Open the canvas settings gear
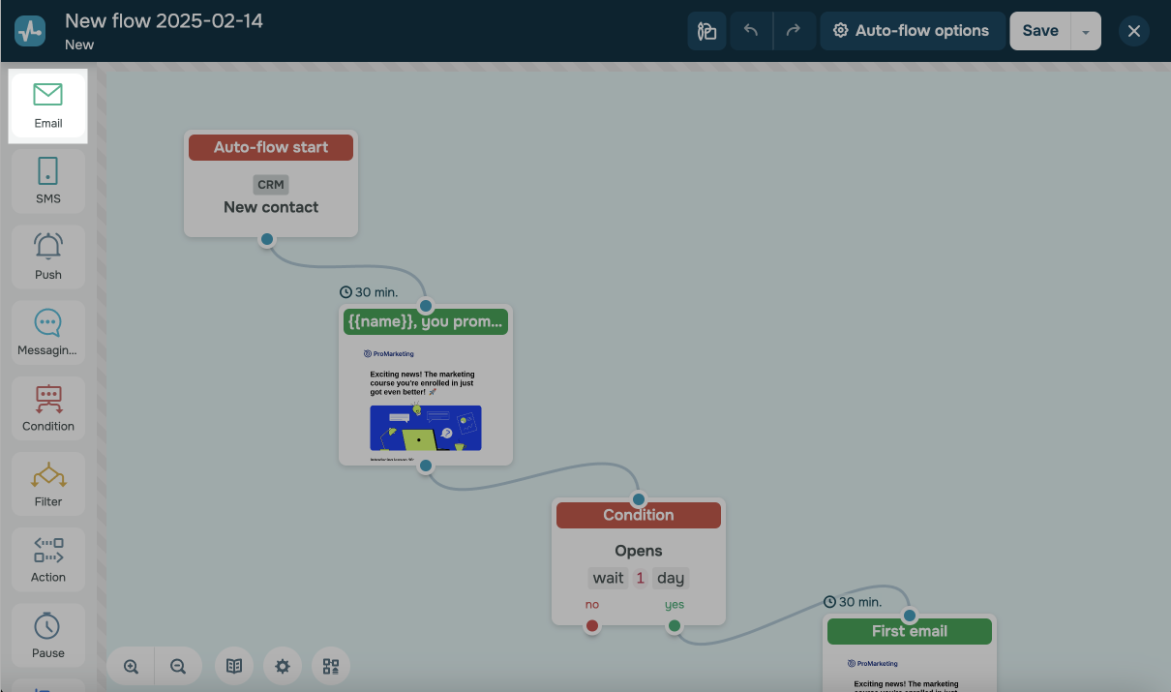The height and width of the screenshot is (692, 1171). (x=283, y=666)
